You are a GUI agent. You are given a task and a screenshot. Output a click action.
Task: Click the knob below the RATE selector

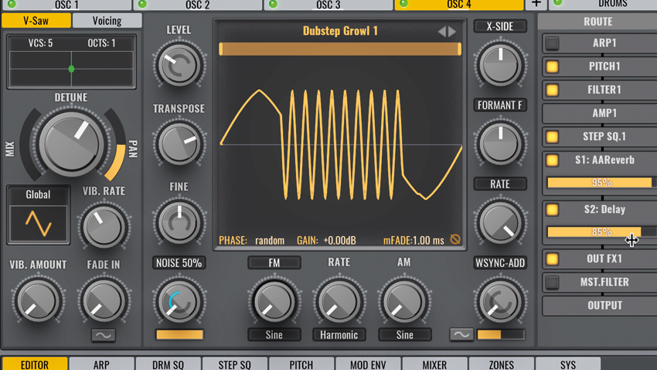(x=500, y=223)
